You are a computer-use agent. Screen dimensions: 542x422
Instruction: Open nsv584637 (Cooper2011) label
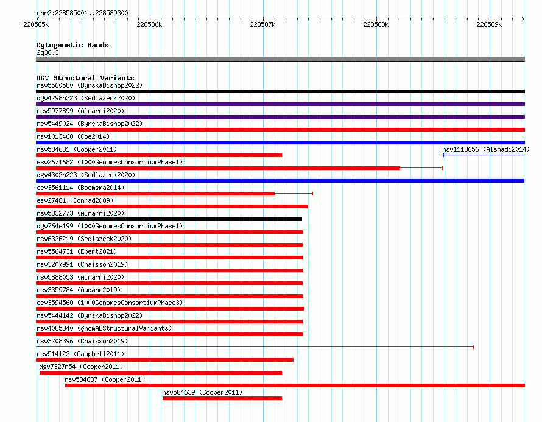pos(105,379)
